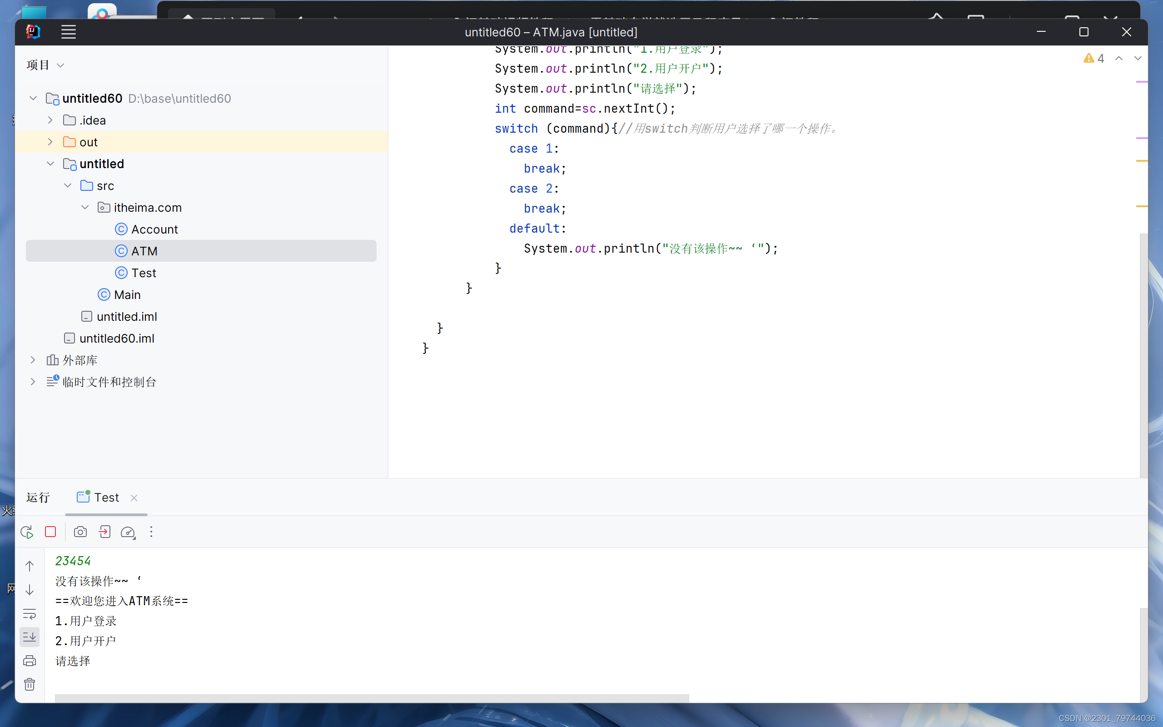Click the 运行 tool window label
Image resolution: width=1163 pixels, height=727 pixels.
pos(38,497)
